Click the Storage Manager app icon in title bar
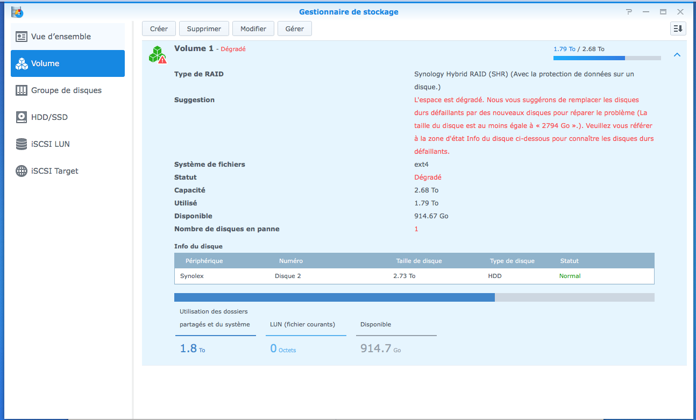The height and width of the screenshot is (420, 696). [x=17, y=12]
